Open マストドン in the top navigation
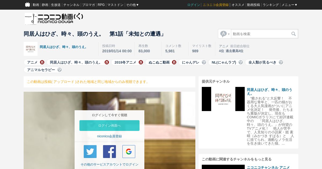 pyautogui.click(x=115, y=5)
